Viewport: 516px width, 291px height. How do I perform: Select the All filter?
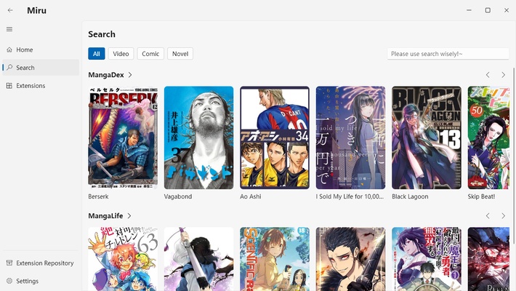tap(97, 54)
